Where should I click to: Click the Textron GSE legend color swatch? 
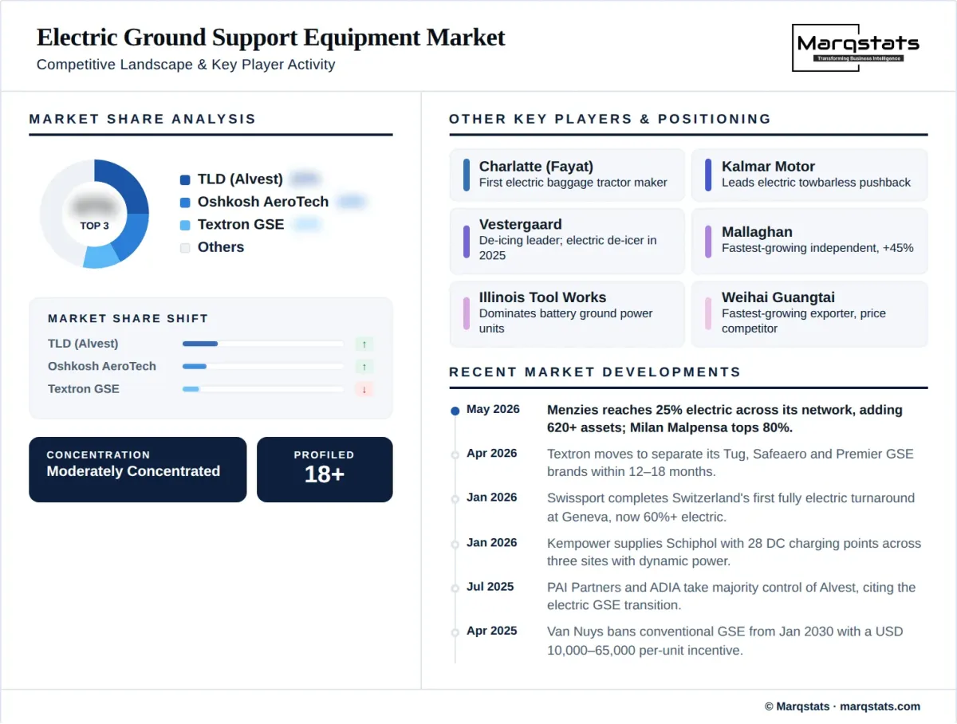pyautogui.click(x=185, y=225)
